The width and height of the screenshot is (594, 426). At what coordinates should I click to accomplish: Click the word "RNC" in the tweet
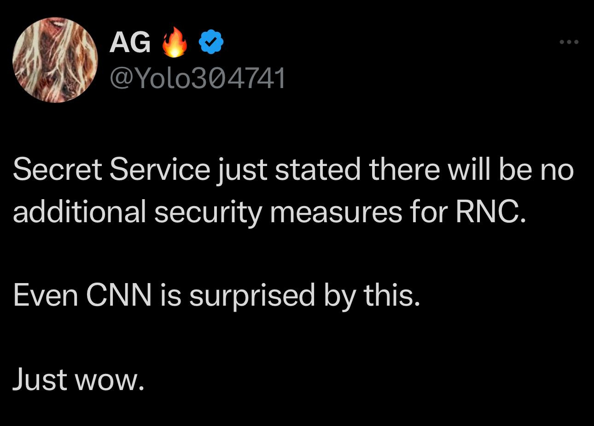(489, 212)
